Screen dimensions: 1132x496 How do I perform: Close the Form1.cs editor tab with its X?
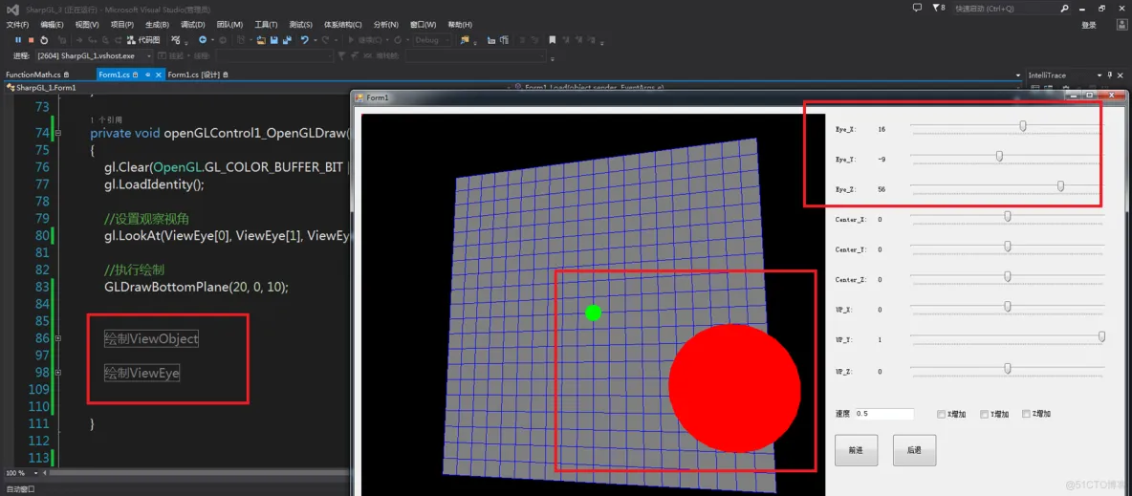coord(158,75)
